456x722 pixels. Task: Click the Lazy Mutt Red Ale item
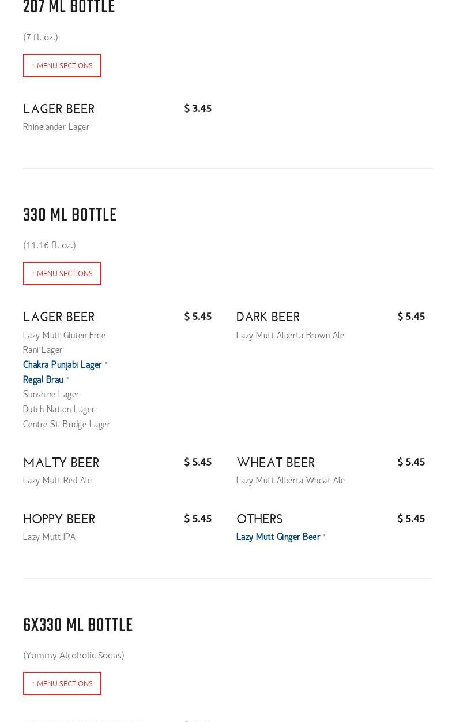coord(57,481)
